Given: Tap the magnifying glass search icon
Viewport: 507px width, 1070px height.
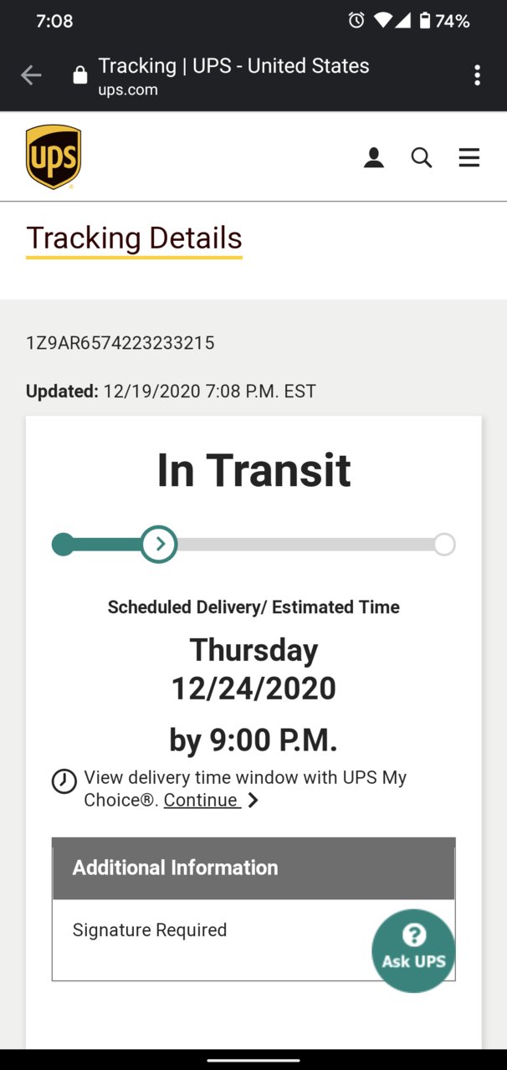Looking at the screenshot, I should (422, 157).
